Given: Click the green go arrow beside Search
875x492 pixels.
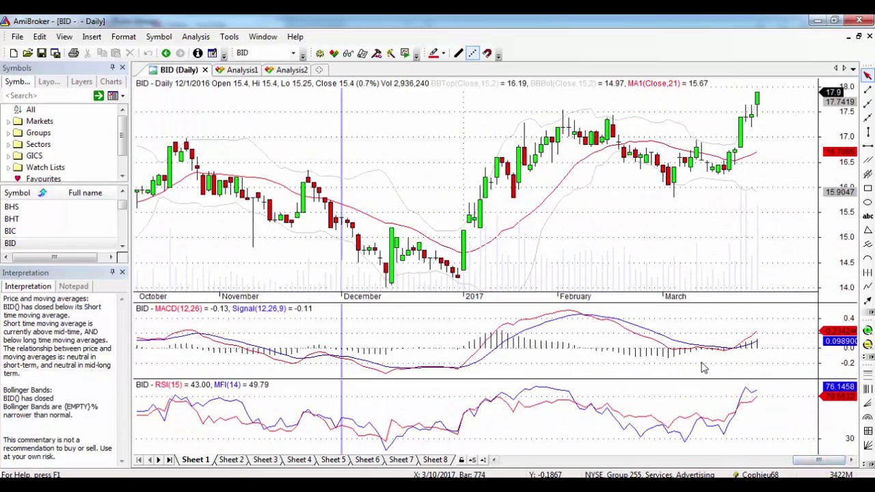Looking at the screenshot, I should tap(98, 96).
